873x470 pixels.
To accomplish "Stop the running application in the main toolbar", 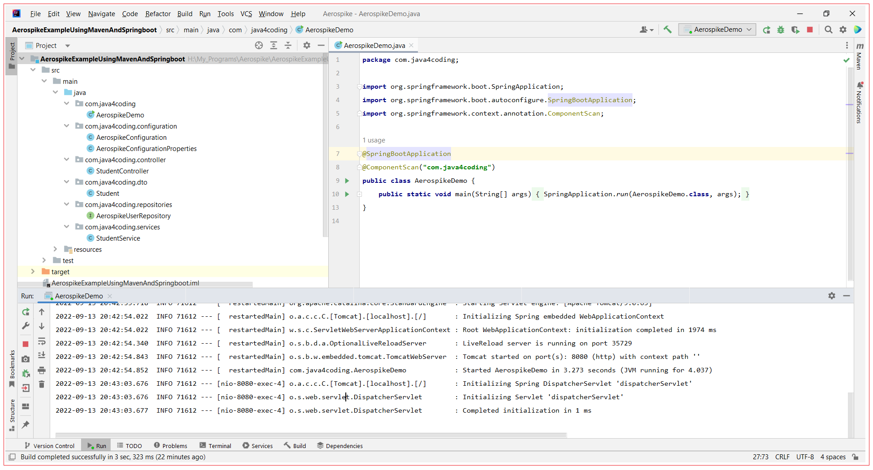I will 810,30.
